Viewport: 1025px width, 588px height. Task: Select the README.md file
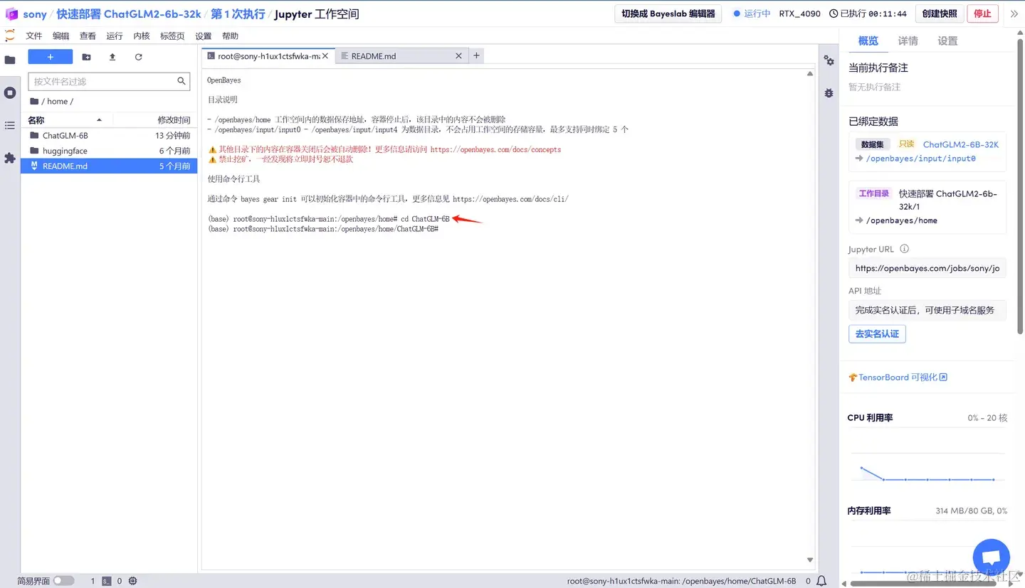point(109,166)
